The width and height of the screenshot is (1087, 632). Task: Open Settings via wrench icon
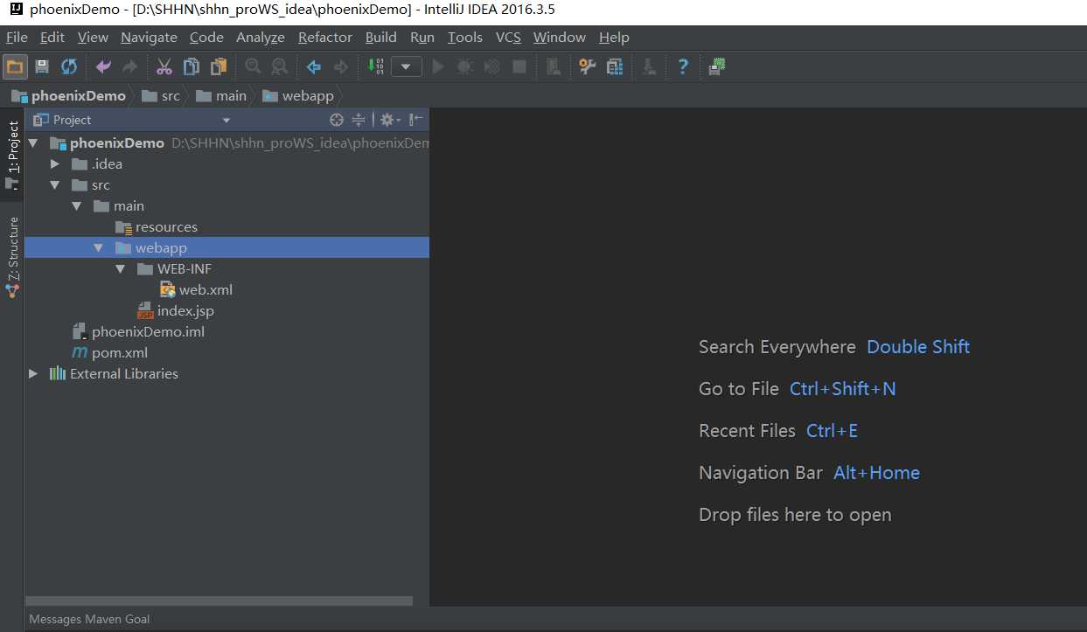click(x=588, y=66)
